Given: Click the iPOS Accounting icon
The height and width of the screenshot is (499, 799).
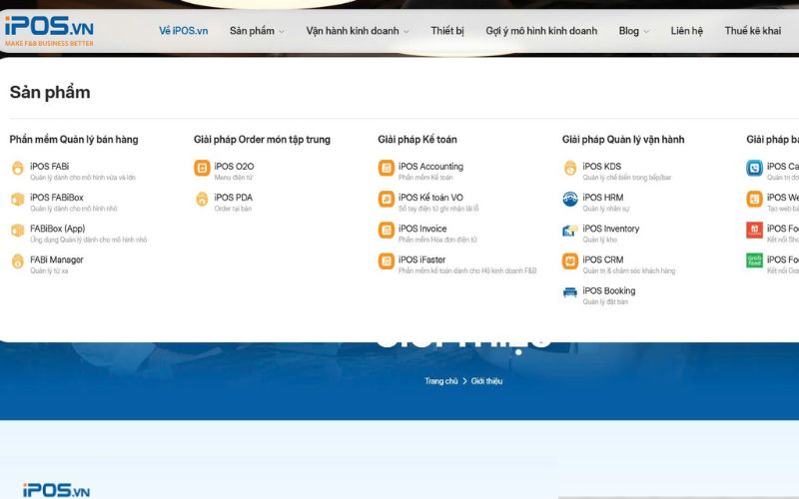Looking at the screenshot, I should pos(386,169).
